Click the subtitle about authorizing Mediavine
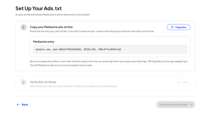Screen dimensions: 210x114 (x=53, y=15)
